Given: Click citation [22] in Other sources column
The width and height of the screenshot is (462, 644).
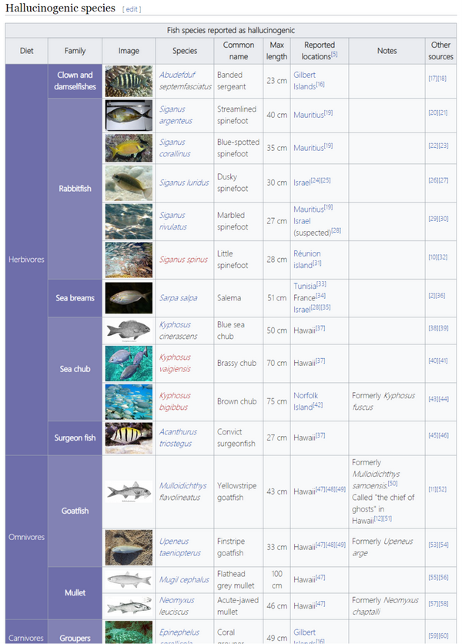Looking at the screenshot, I should [434, 146].
